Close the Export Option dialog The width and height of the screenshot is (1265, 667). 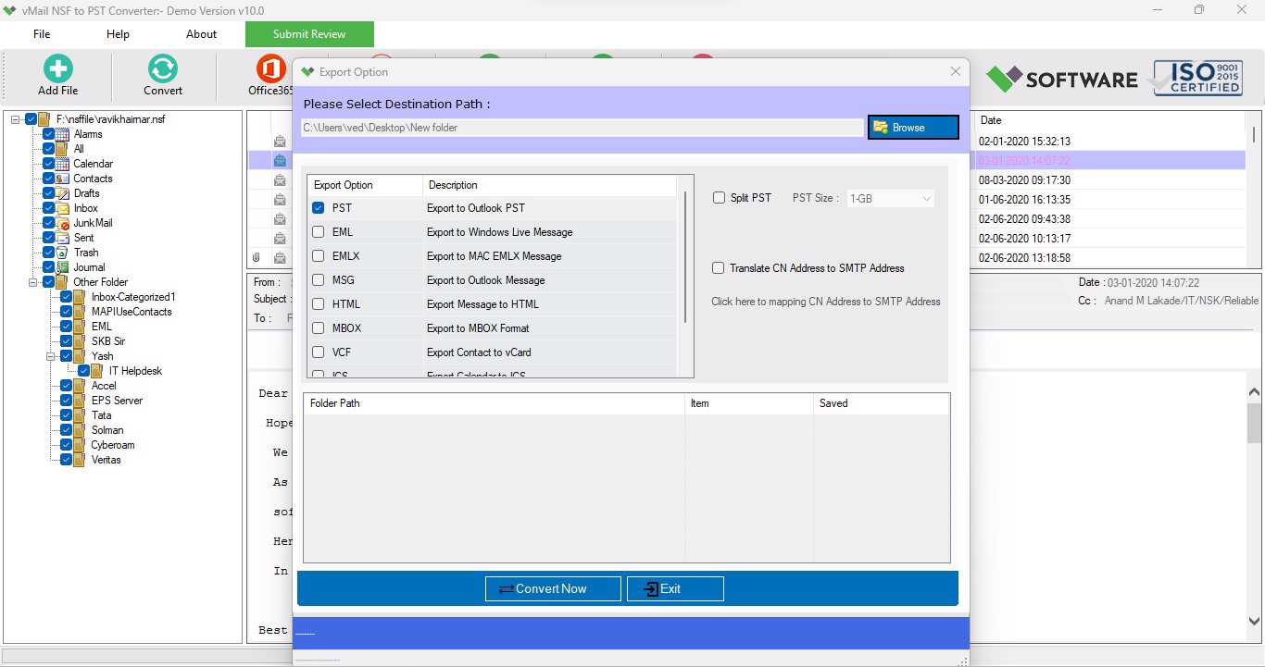point(956,71)
